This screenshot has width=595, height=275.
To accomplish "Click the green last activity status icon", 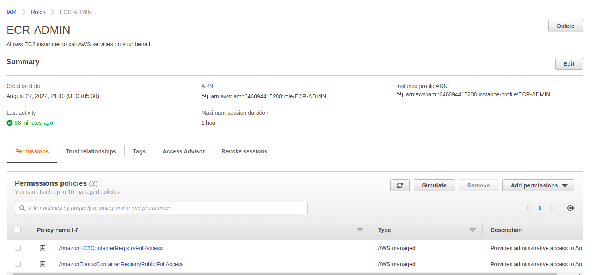I will (9, 122).
